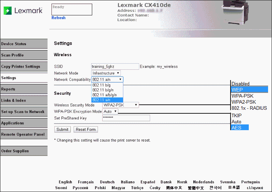Submit the wireless settings

(63, 129)
